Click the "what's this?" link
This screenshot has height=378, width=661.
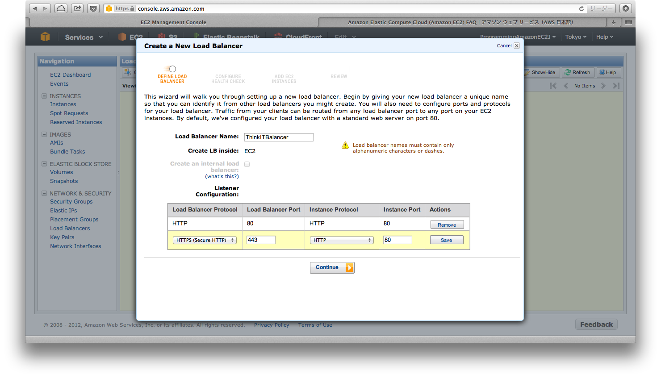(x=222, y=176)
